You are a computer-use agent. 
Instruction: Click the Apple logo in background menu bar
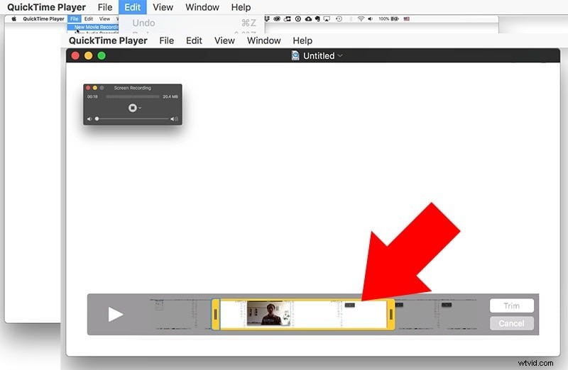point(13,19)
